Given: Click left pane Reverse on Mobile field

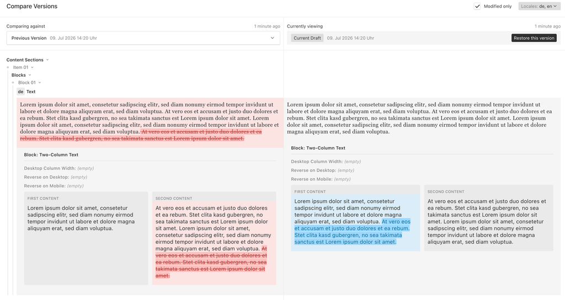Looking at the screenshot, I should click(54, 186).
